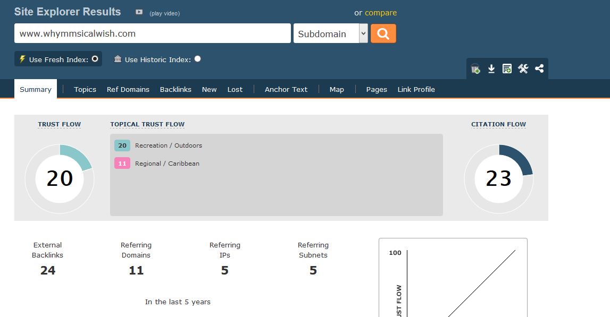Click the Referring Domains count 11
Screen dimensions: 610x317
136,270
